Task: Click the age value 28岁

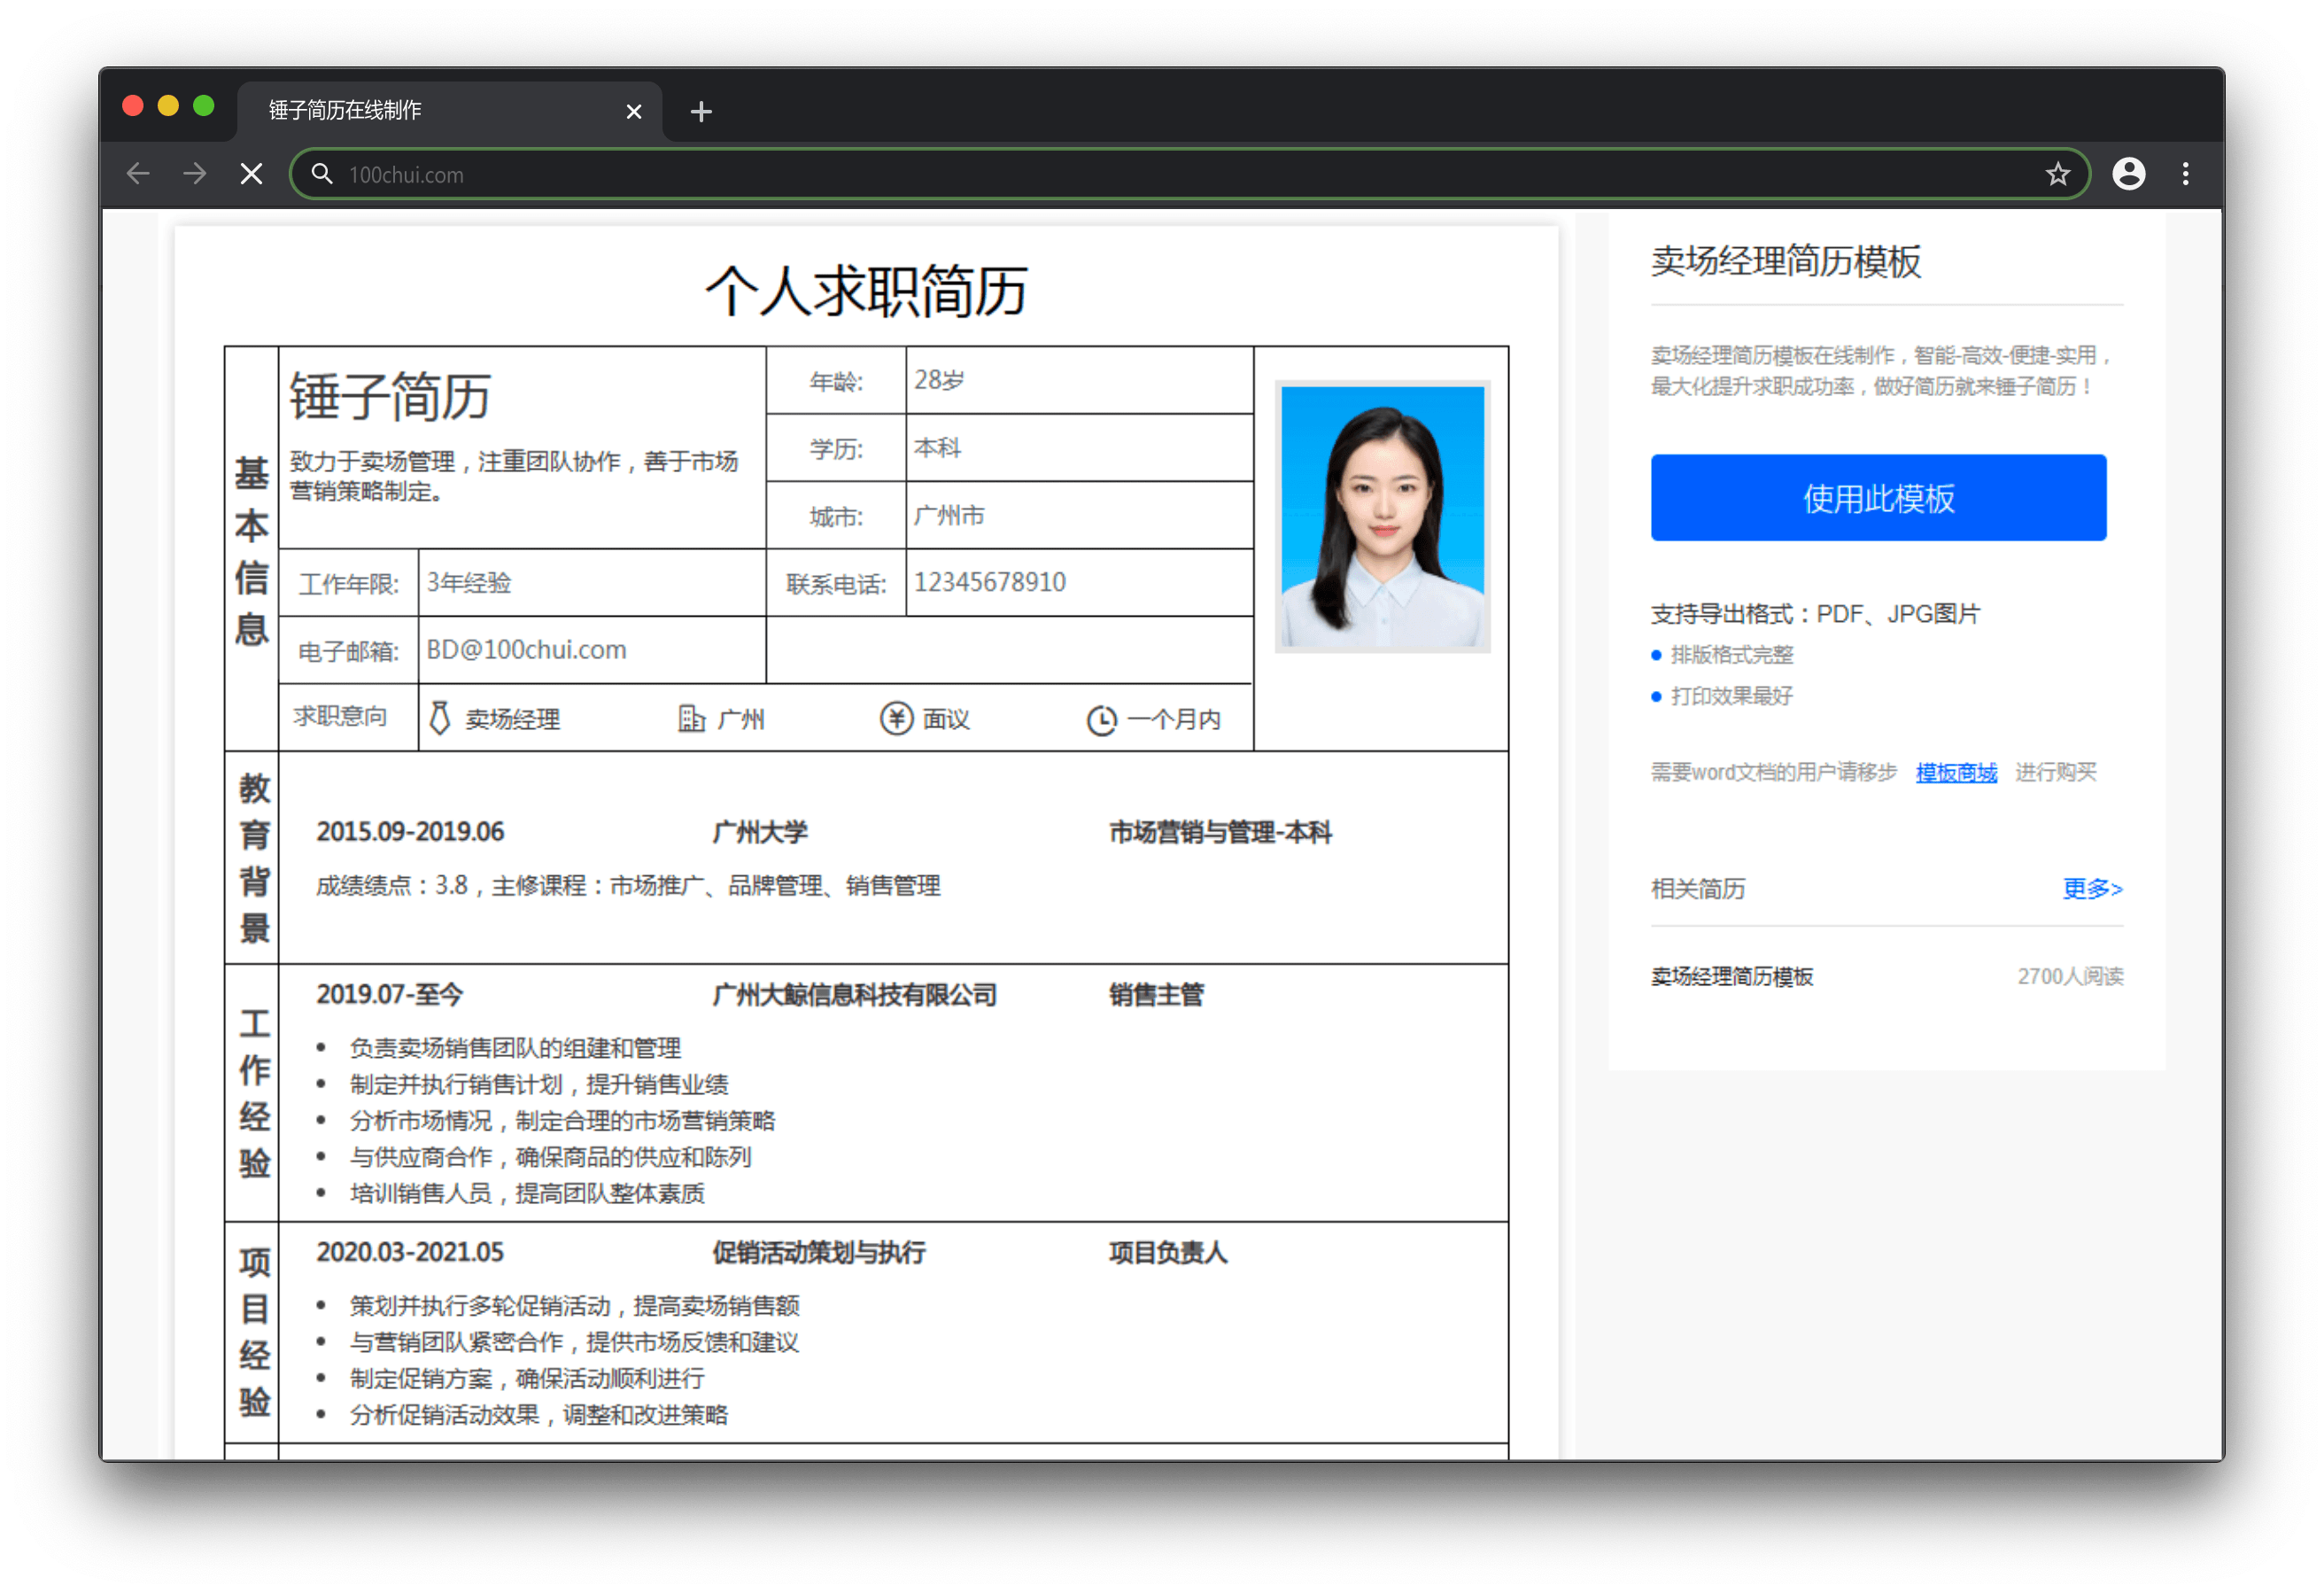Action: 939,380
